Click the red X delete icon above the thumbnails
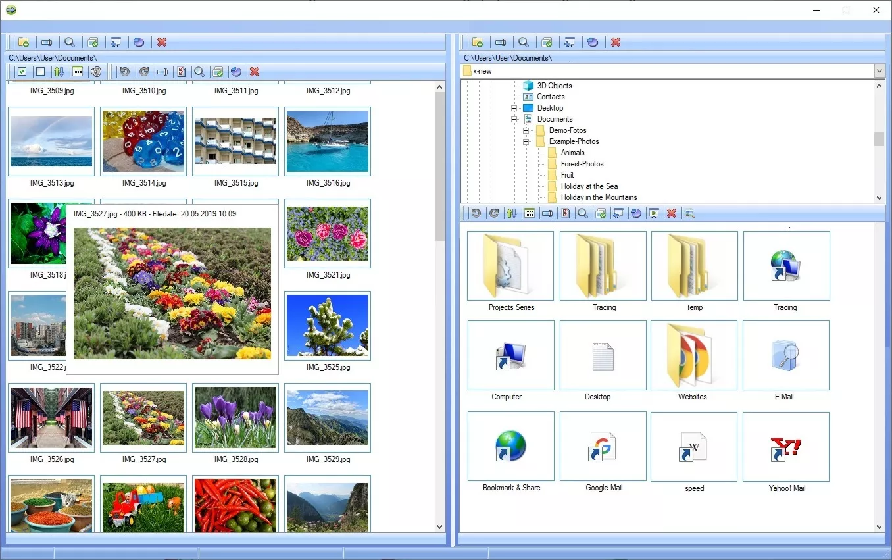The image size is (892, 560). point(254,71)
